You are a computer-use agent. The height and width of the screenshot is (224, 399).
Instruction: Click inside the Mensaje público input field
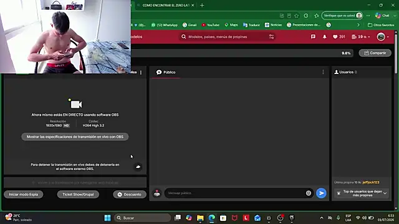pos(236,193)
